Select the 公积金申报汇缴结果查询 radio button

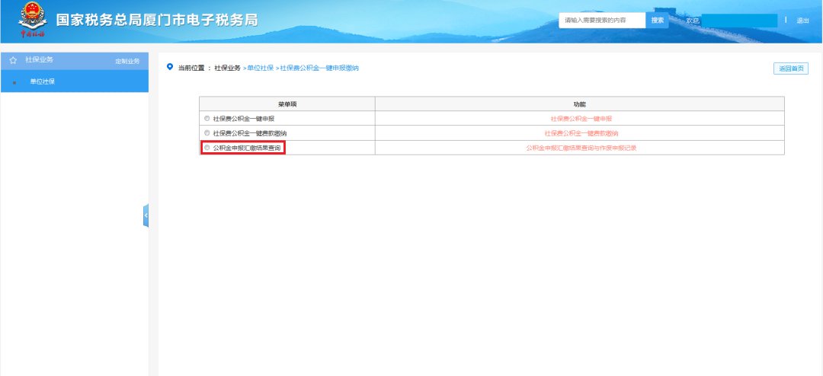click(x=207, y=148)
